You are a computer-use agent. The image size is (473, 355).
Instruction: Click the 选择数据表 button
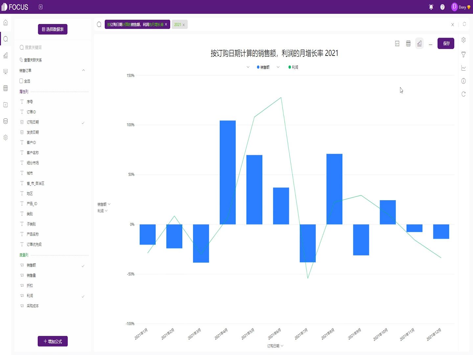point(53,29)
